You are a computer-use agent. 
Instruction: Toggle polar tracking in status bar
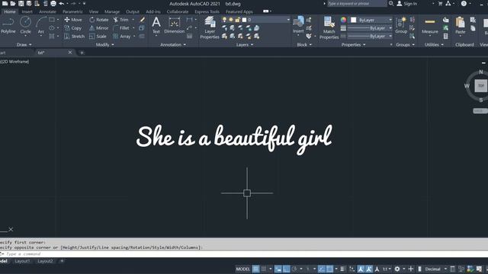click(x=294, y=269)
